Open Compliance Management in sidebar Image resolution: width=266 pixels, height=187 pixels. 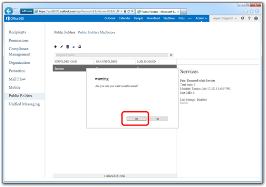tap(19, 52)
